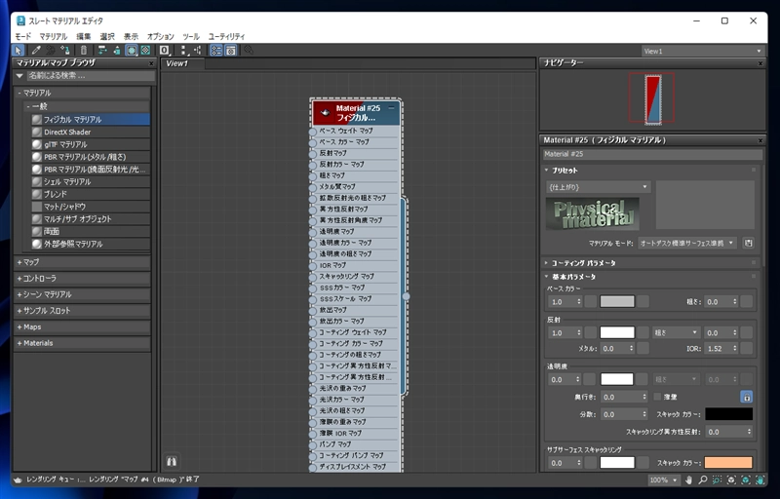Click Pan to Selected icon
Screen dimensions: 780x499
pos(760,480)
